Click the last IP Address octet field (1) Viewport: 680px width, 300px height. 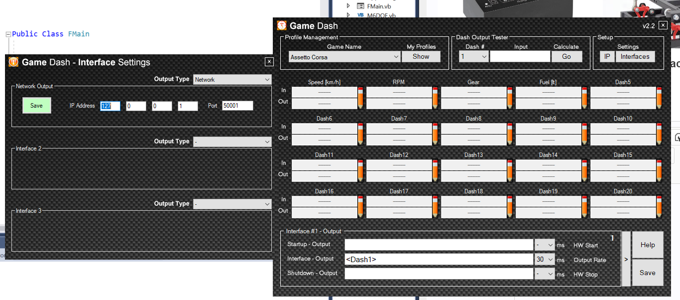pyautogui.click(x=188, y=106)
